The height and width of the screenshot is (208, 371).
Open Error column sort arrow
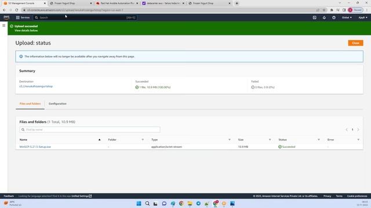click(x=358, y=140)
